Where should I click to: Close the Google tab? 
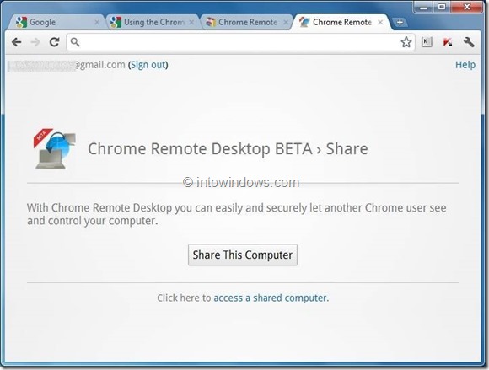point(97,23)
